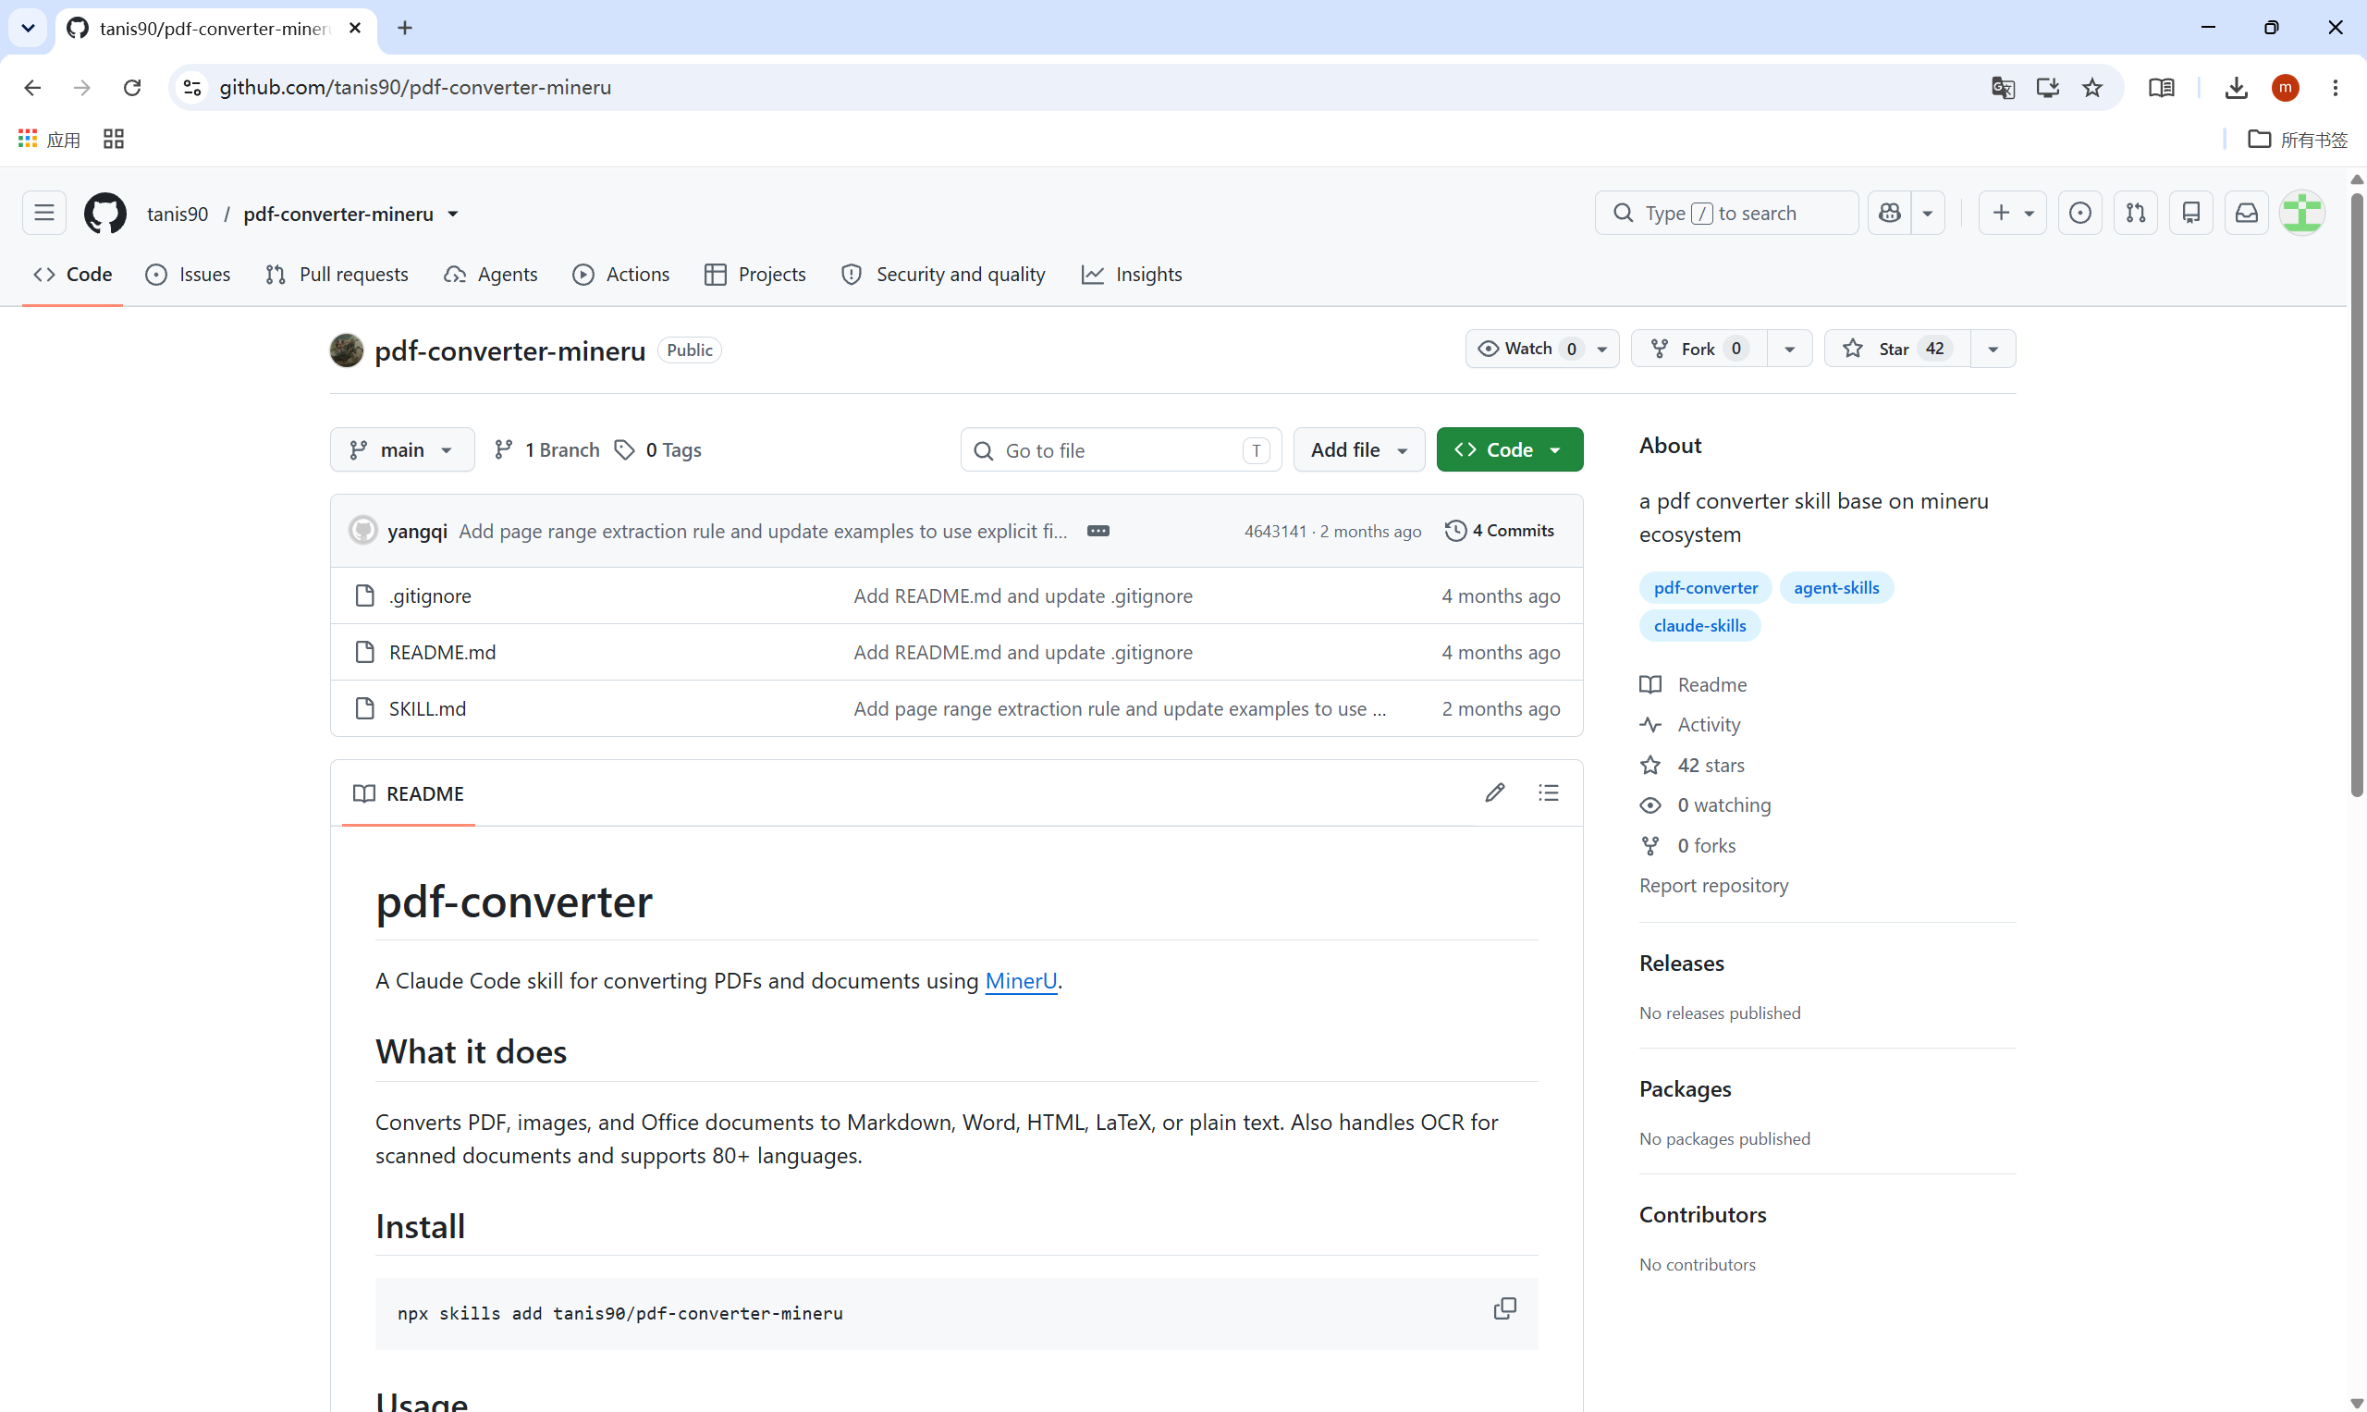This screenshot has height=1412, width=2367.
Task: Click the expand commit message ellipsis icon
Action: (1098, 531)
